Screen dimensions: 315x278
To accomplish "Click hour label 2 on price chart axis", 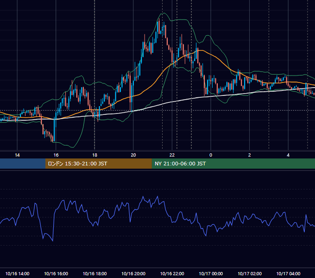I will click(x=250, y=155).
